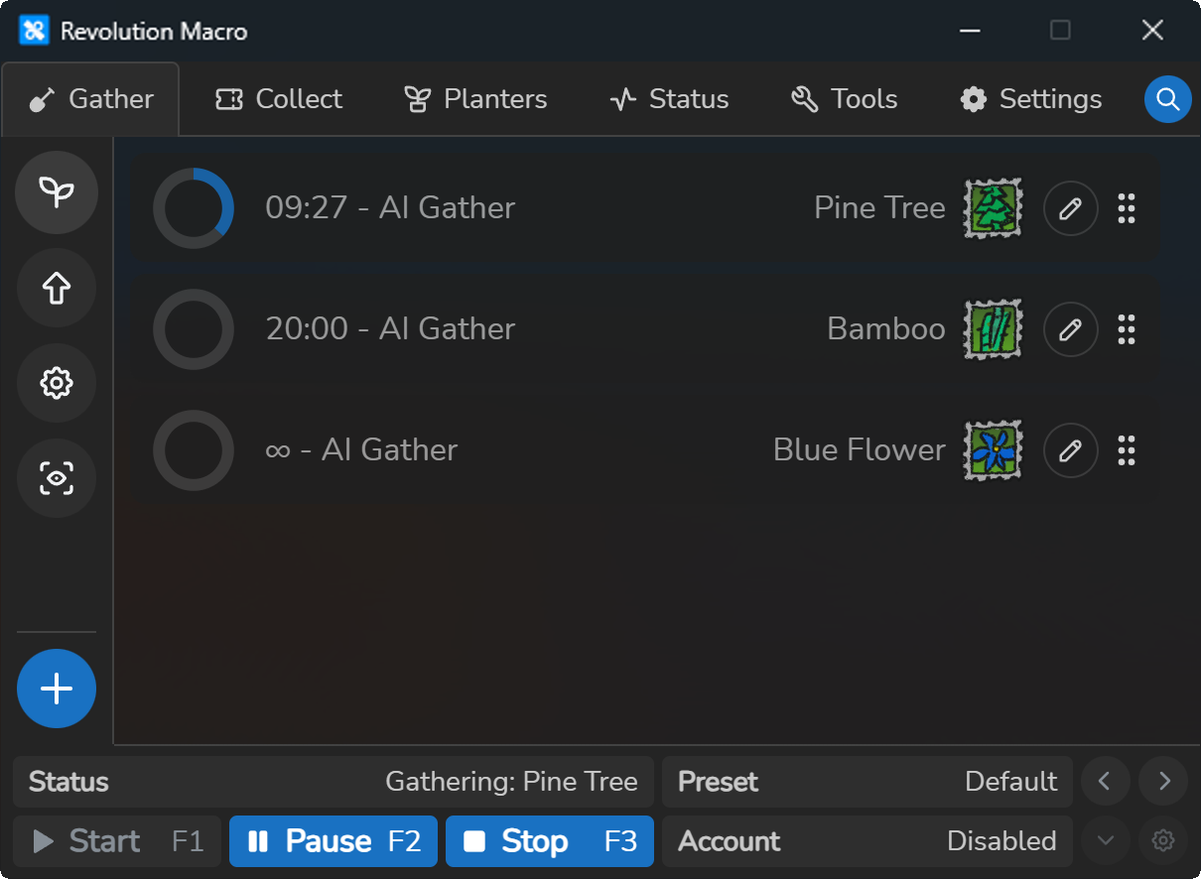Image resolution: width=1201 pixels, height=879 pixels.
Task: Go to the Settings tab
Action: click(x=1030, y=99)
